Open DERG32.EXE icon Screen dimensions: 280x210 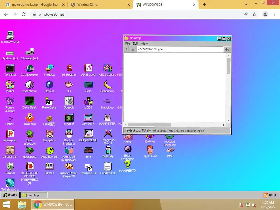tap(88, 136)
